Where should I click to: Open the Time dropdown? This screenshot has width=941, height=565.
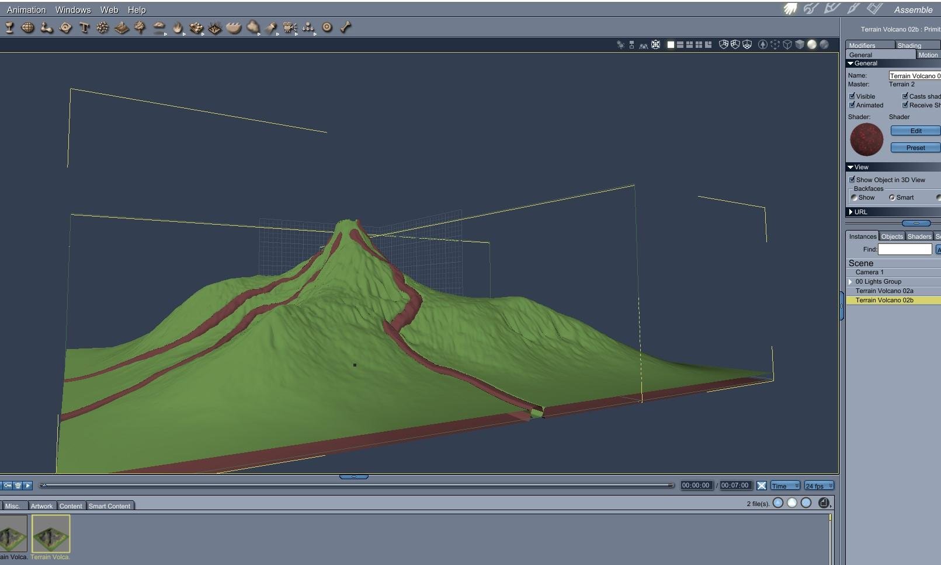tap(785, 486)
